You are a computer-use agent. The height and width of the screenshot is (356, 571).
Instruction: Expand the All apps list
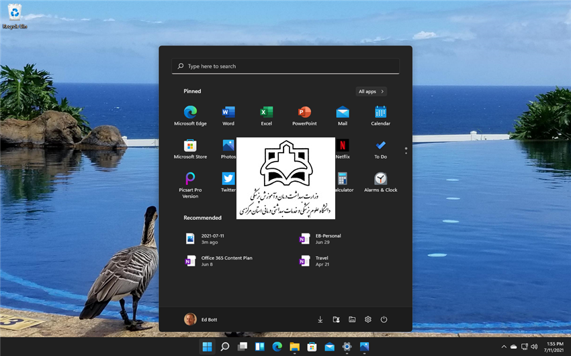coord(371,92)
